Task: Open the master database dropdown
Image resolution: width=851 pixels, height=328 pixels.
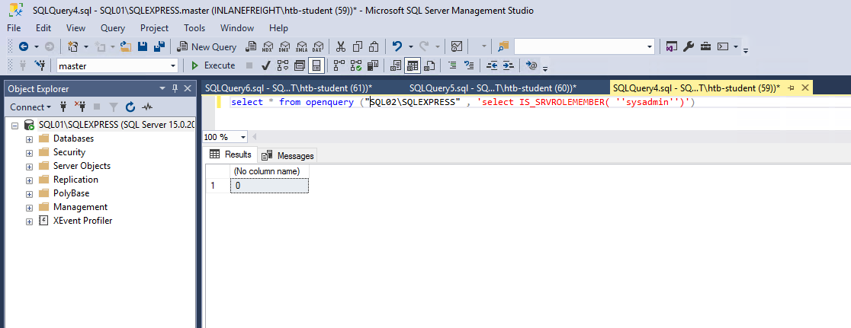Action: tap(172, 66)
